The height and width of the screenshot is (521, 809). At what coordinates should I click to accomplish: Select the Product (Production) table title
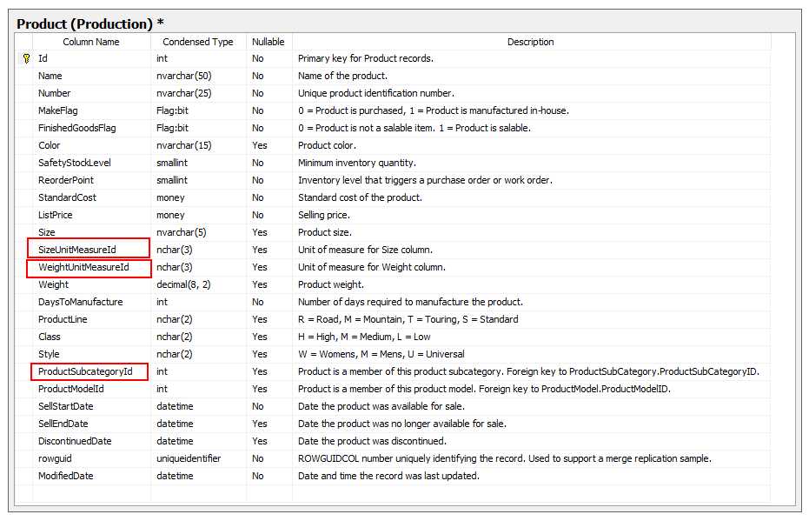pos(90,23)
